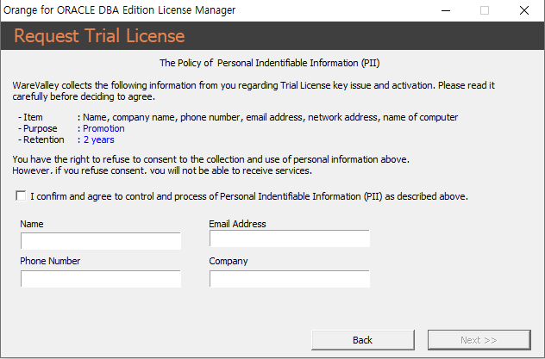Viewport: 545px width, 359px height.
Task: Minimize the License Manager window
Action: click(446, 10)
